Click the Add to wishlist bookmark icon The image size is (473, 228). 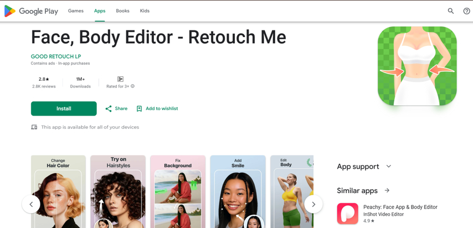tap(139, 108)
